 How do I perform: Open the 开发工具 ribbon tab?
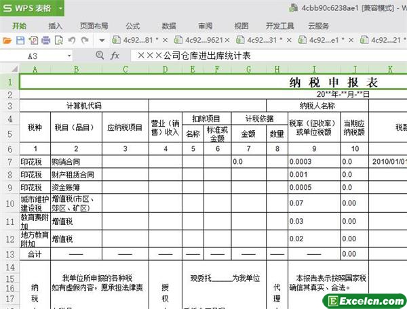[279, 26]
